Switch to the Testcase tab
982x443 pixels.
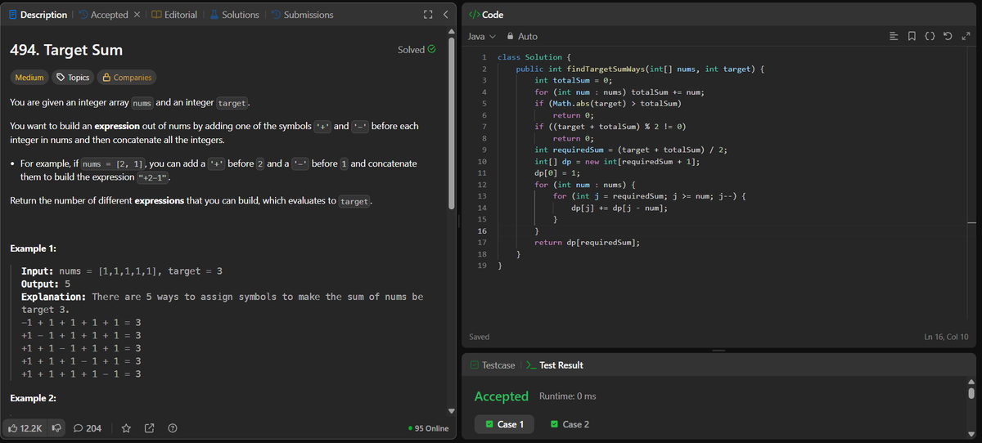(x=493, y=365)
